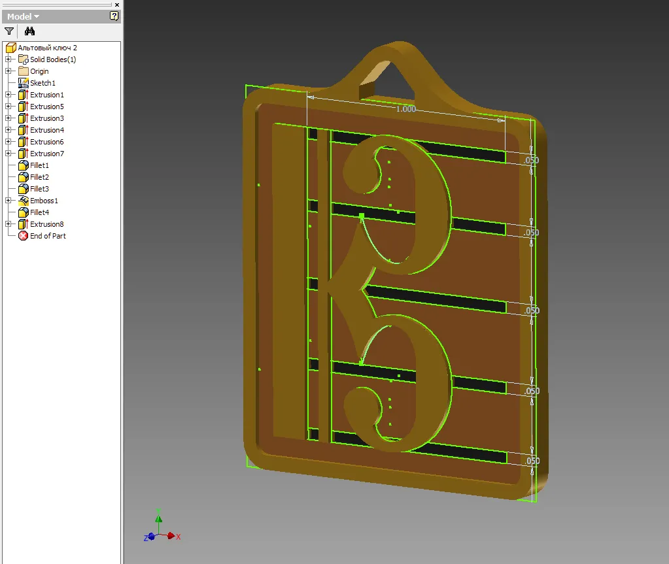The width and height of the screenshot is (669, 564).
Task: Select the End of Part marker
Action: pyautogui.click(x=48, y=236)
